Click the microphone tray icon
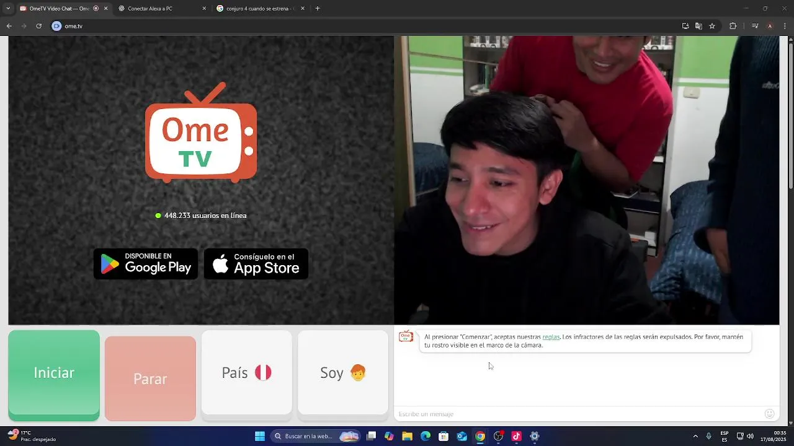Image resolution: width=794 pixels, height=446 pixels. click(x=708, y=436)
